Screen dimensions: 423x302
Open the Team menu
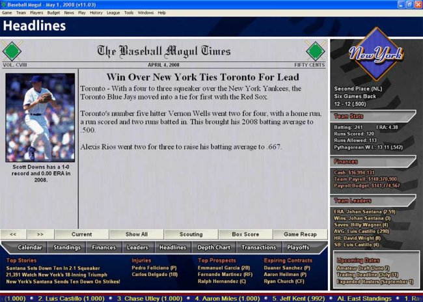point(21,12)
